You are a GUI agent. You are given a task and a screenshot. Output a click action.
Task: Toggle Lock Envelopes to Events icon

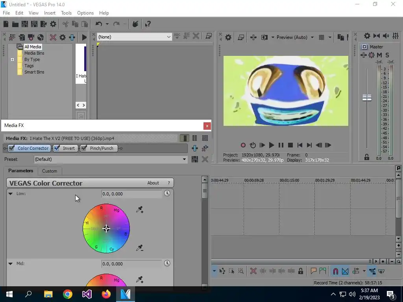point(372,271)
